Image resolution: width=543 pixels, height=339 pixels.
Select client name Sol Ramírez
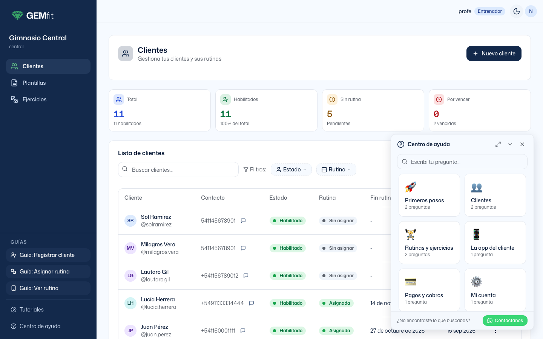156,217
